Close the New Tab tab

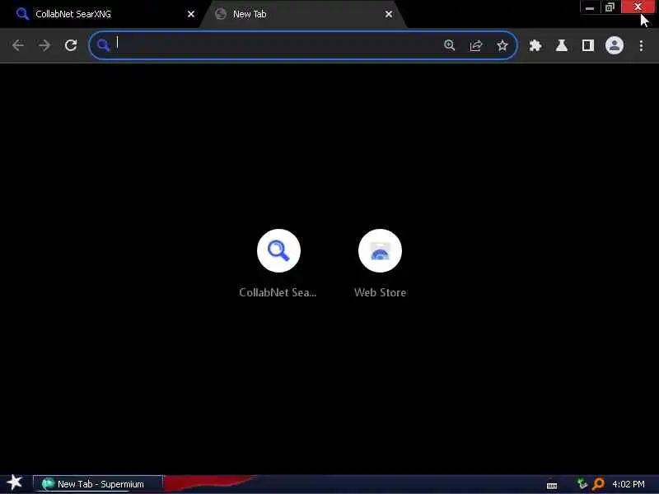(389, 14)
